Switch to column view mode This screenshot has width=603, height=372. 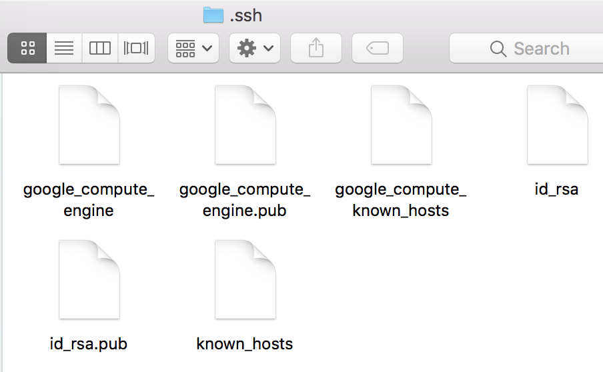(100, 48)
